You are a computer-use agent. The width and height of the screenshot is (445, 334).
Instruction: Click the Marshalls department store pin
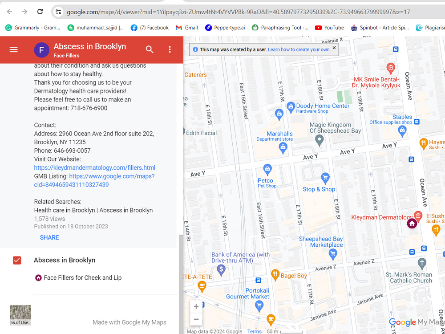click(283, 148)
